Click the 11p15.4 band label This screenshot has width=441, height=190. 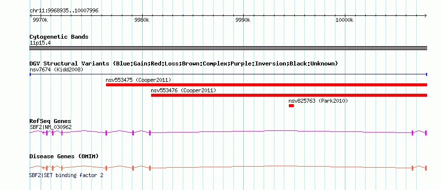tap(40, 43)
